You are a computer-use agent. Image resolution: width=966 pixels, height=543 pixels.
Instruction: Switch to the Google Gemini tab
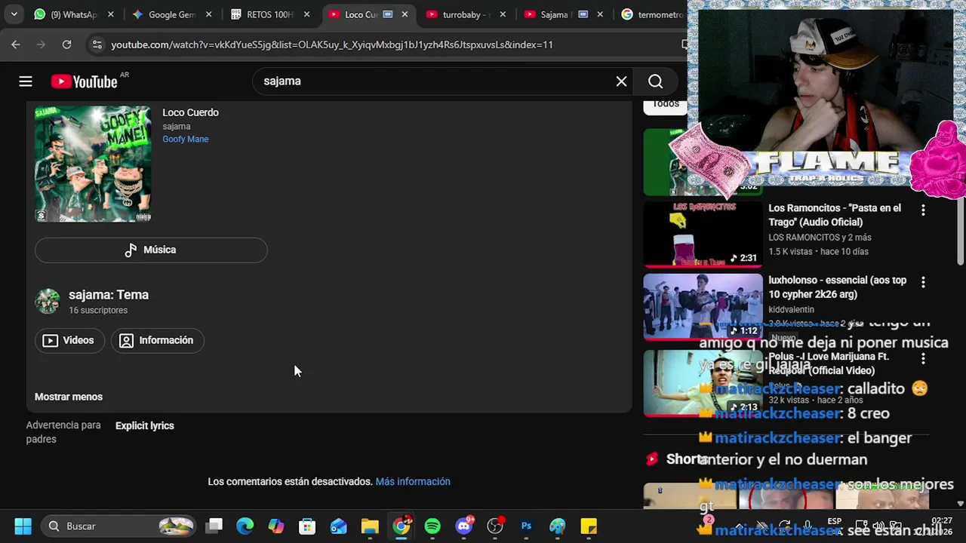point(172,14)
